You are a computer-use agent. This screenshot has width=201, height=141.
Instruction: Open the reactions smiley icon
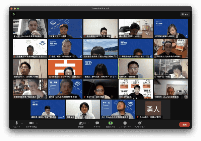coord(140,123)
